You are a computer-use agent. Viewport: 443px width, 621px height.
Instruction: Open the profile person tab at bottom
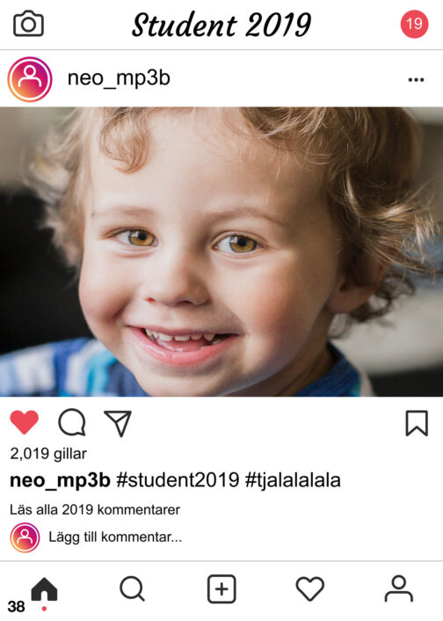tap(399, 589)
